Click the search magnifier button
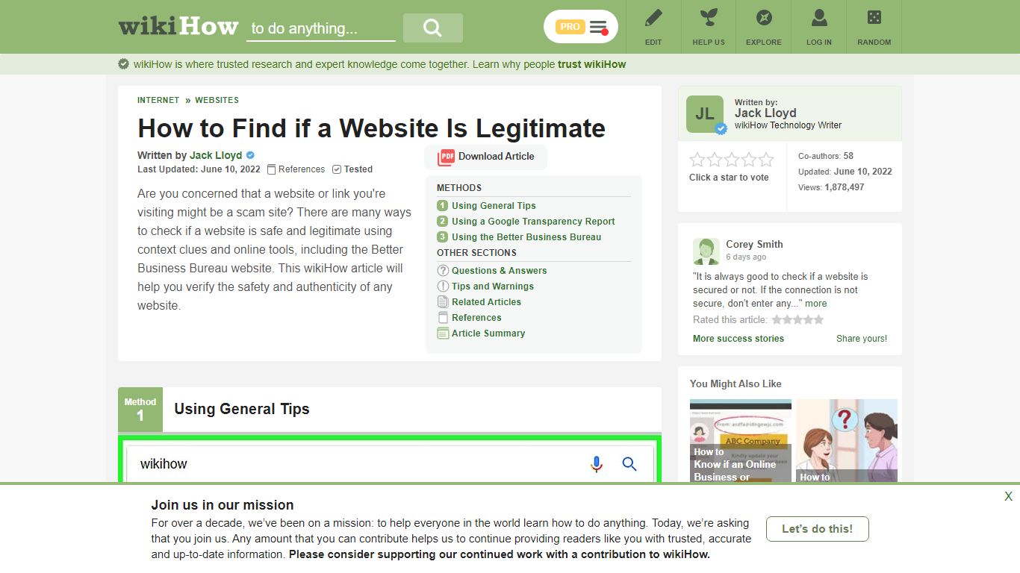1020x573 pixels. coord(433,28)
